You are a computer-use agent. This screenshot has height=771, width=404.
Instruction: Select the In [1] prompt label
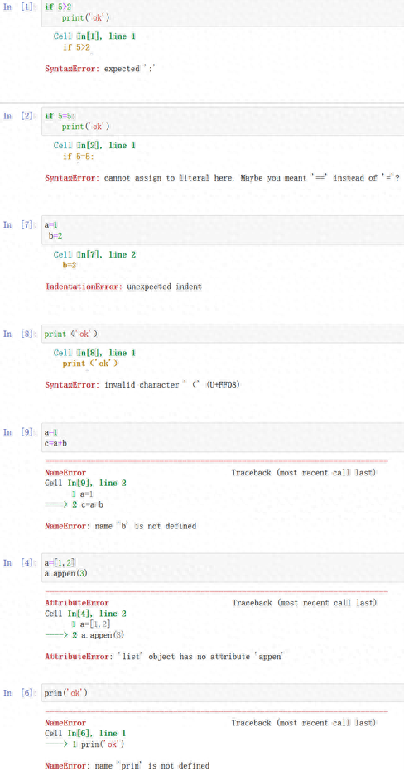(20, 7)
